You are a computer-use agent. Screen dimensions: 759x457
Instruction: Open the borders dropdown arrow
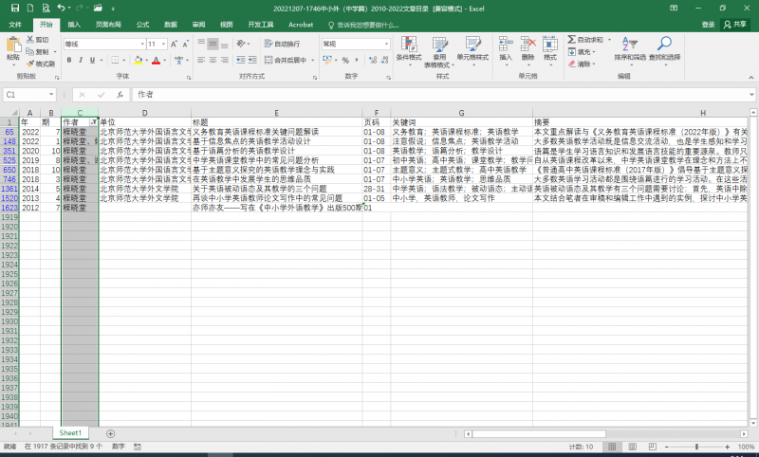(x=123, y=60)
